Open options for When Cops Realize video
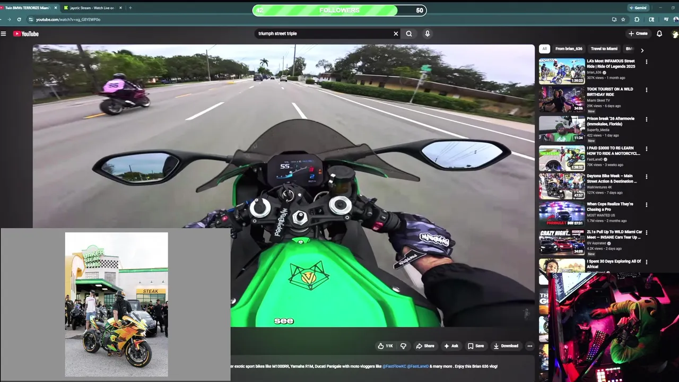The height and width of the screenshot is (382, 679). point(646,204)
